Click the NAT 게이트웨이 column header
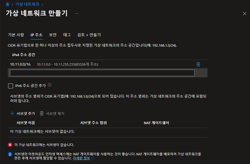250x164 pixels. click(156, 123)
